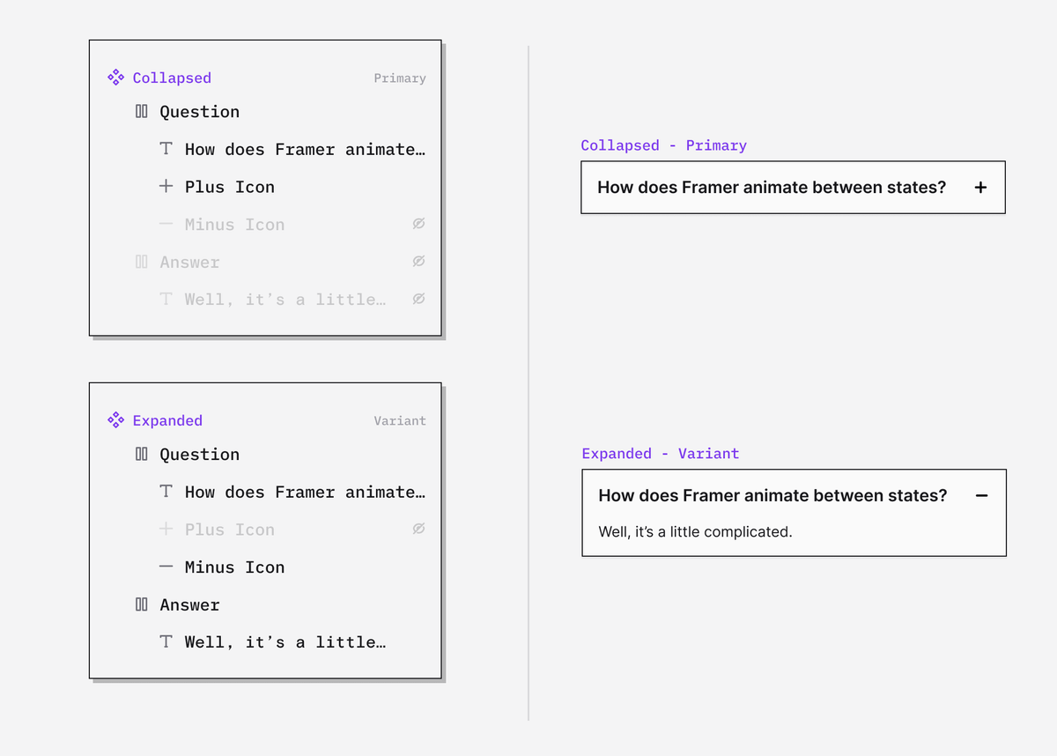Screen dimensions: 1057x756
Task: Click the Expanded - Variant label
Action: [x=660, y=454]
